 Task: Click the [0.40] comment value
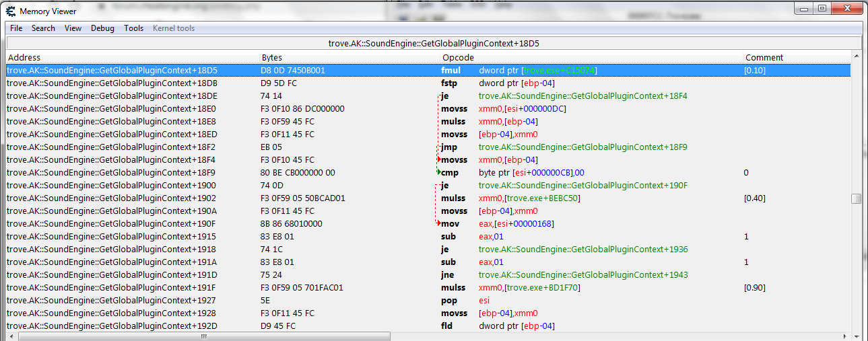pyautogui.click(x=754, y=198)
